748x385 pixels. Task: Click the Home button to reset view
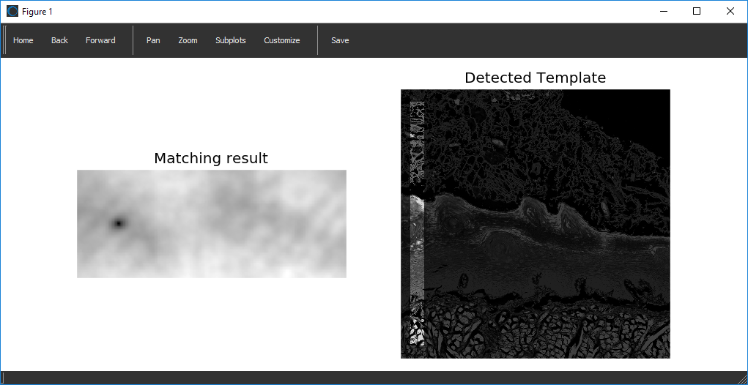point(23,40)
